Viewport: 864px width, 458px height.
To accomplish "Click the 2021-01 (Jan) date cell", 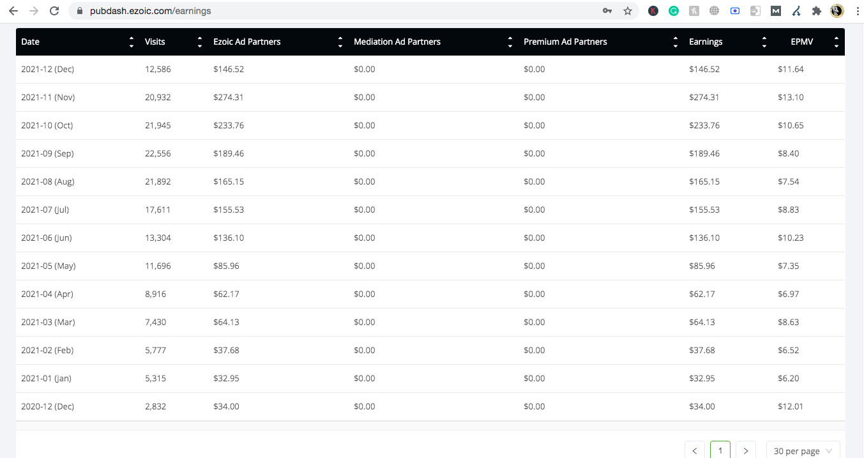I will coord(46,378).
